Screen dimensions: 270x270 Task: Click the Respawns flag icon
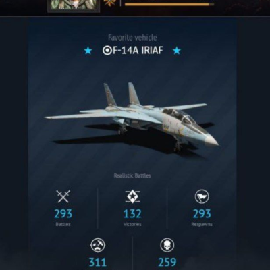point(202,196)
